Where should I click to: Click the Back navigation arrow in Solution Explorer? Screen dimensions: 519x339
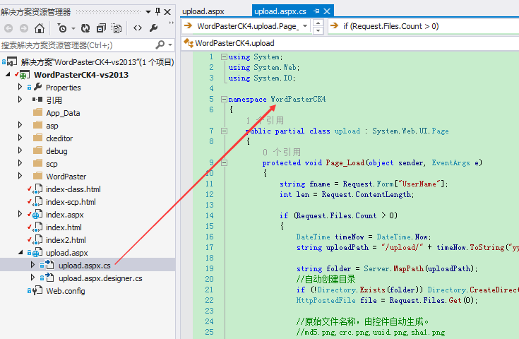tap(8, 28)
